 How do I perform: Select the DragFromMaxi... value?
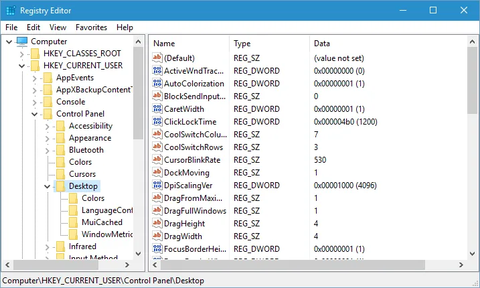coord(193,198)
